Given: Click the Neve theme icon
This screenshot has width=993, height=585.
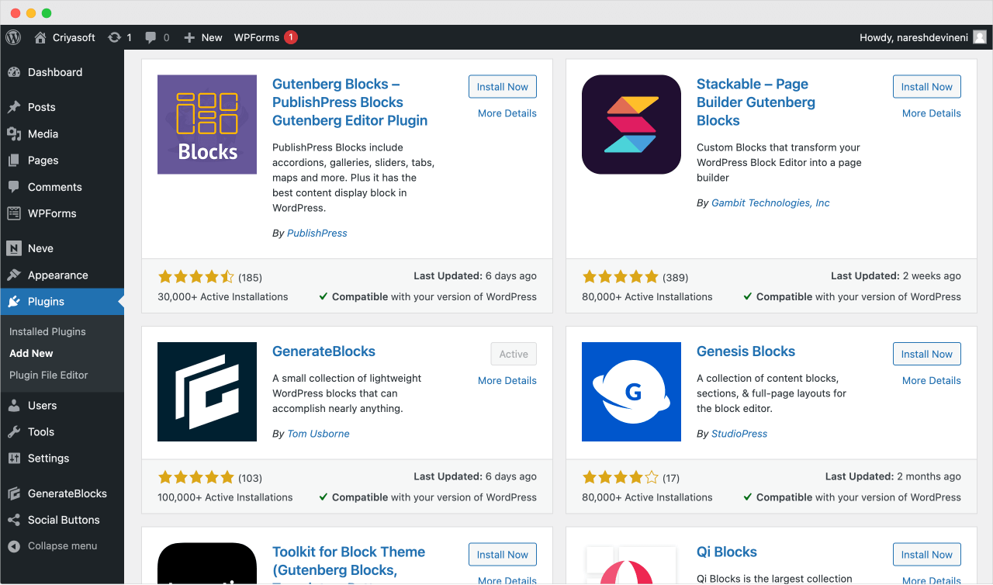Looking at the screenshot, I should point(14,248).
